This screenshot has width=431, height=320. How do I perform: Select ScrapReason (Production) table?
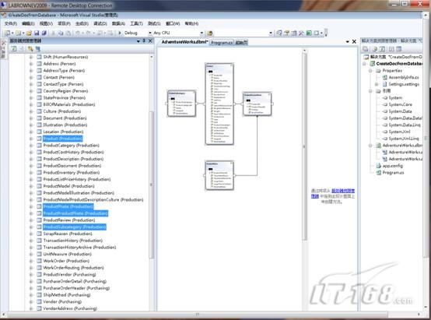[68, 234]
